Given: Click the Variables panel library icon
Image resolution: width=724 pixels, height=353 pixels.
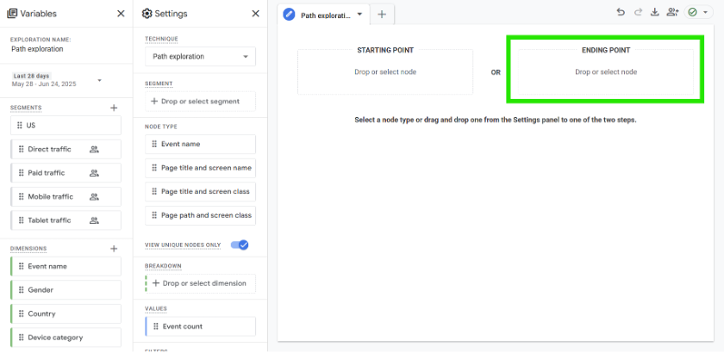Looking at the screenshot, I should tap(12, 14).
